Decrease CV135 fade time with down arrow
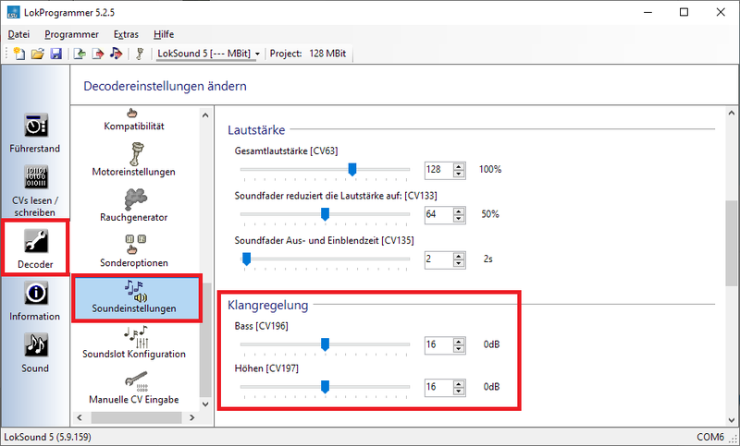Viewport: 740px width, 446px height. tap(459, 263)
